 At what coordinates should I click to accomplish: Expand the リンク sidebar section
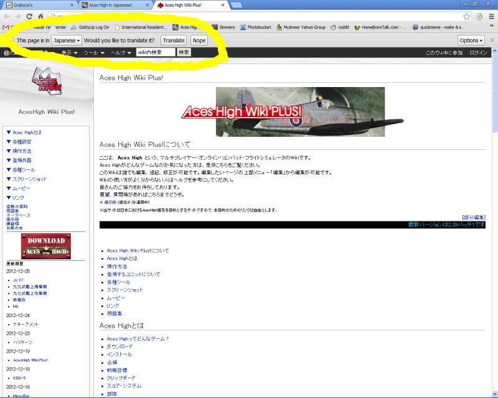(15, 197)
